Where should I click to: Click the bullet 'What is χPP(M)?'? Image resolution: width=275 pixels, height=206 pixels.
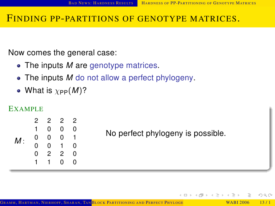pos(56,90)
